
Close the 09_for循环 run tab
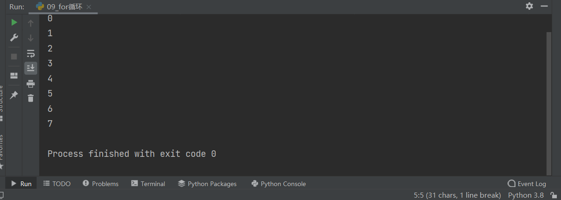pyautogui.click(x=89, y=7)
